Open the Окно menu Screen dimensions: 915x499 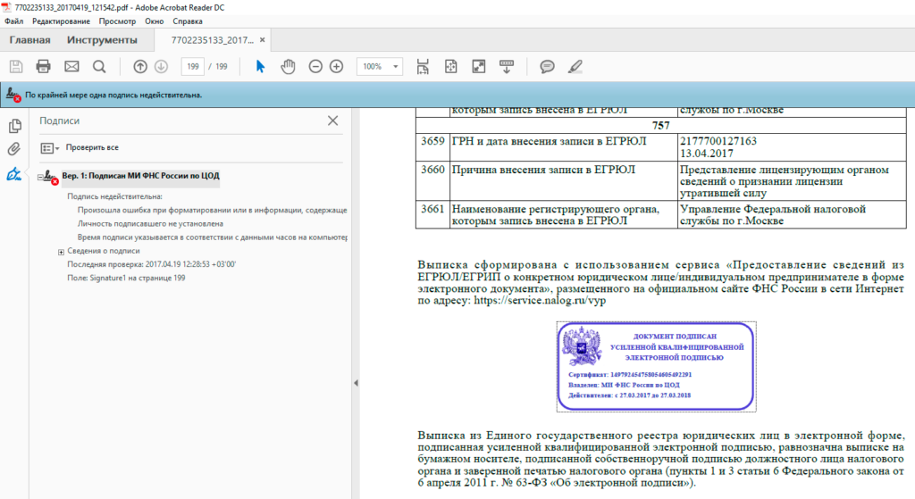154,21
